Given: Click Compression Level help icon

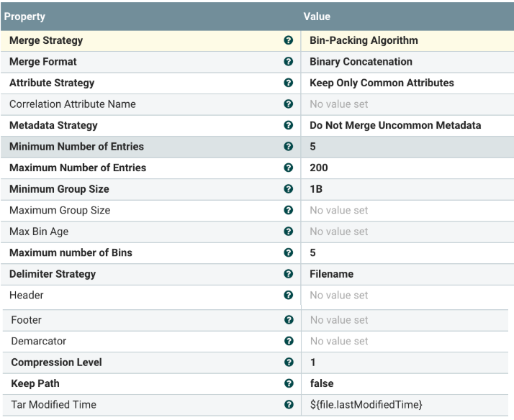Looking at the screenshot, I should point(288,362).
